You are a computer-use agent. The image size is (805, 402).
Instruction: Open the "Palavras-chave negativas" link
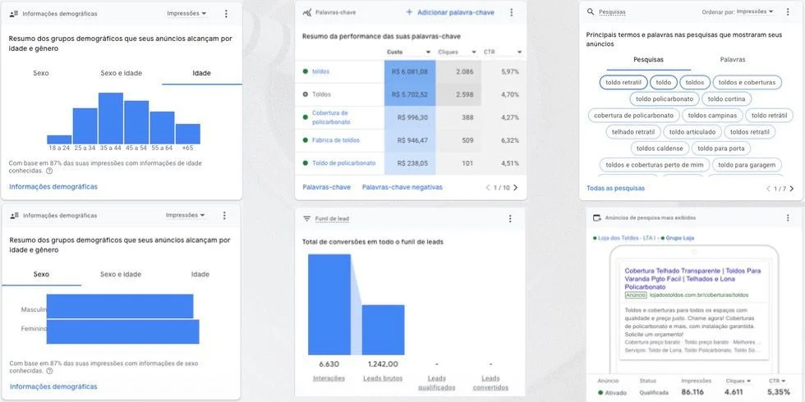(402, 187)
